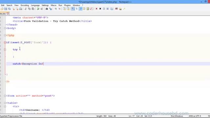Click the Ln : 17 status bar field
Screen dimensions: 210x118
pos(132,116)
